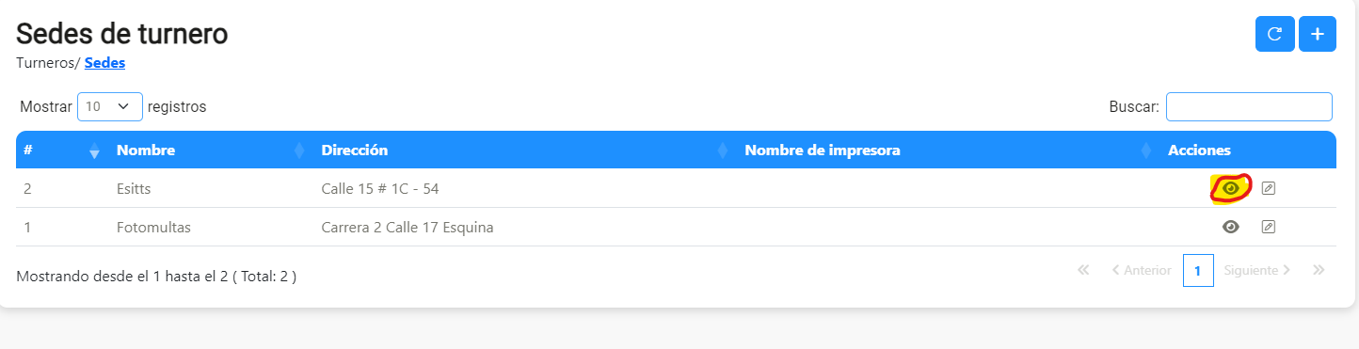Edit the Fotomultas sede
Image resolution: width=1359 pixels, height=349 pixels.
pyautogui.click(x=1268, y=227)
